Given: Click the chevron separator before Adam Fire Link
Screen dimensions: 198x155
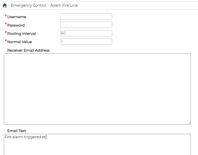Looking at the screenshot, I should (48, 5).
